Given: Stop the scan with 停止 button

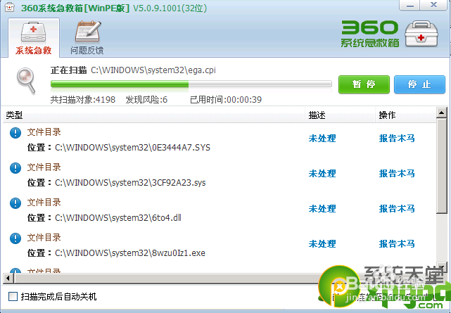Looking at the screenshot, I should tap(419, 84).
